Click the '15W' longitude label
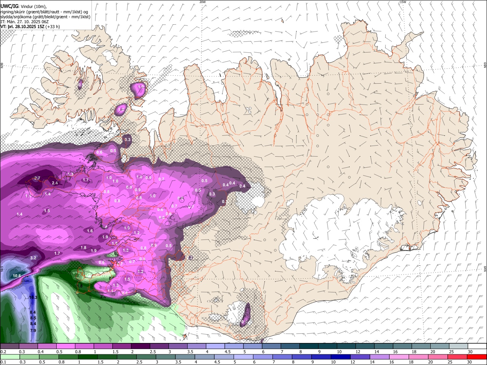This screenshot has height=365, width=487. point(403,2)
